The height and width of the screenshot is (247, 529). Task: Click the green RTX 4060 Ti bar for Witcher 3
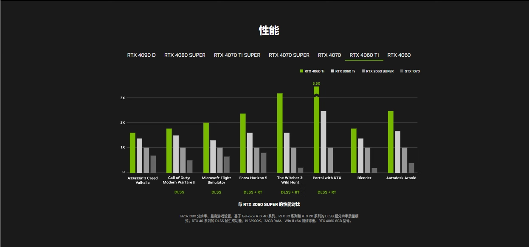tap(280, 133)
